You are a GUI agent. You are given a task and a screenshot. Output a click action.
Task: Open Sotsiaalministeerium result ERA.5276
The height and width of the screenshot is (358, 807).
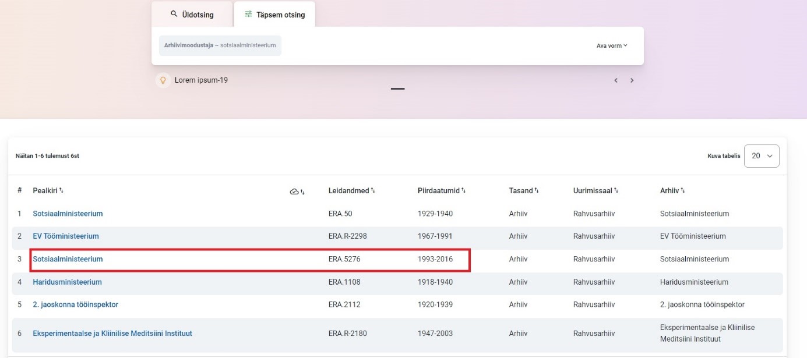(68, 259)
